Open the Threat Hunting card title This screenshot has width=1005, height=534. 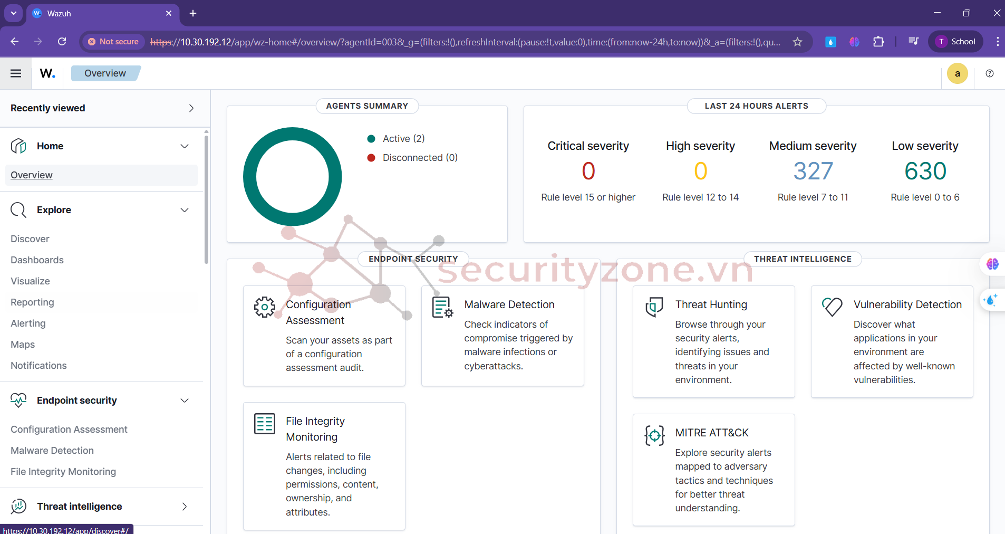[x=711, y=304]
